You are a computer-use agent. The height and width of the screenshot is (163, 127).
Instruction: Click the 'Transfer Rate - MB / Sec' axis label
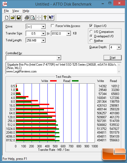(x=54, y=150)
